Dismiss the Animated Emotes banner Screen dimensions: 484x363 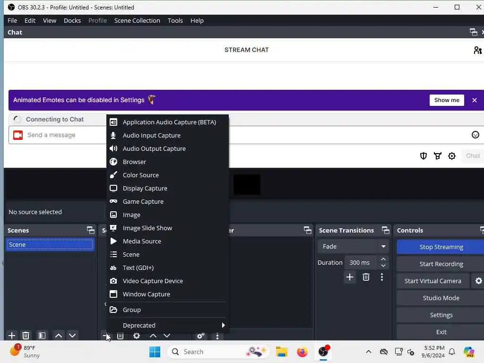point(475,100)
